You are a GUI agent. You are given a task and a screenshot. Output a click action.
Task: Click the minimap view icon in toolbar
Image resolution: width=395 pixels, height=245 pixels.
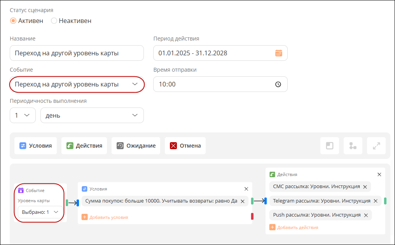coord(330,146)
